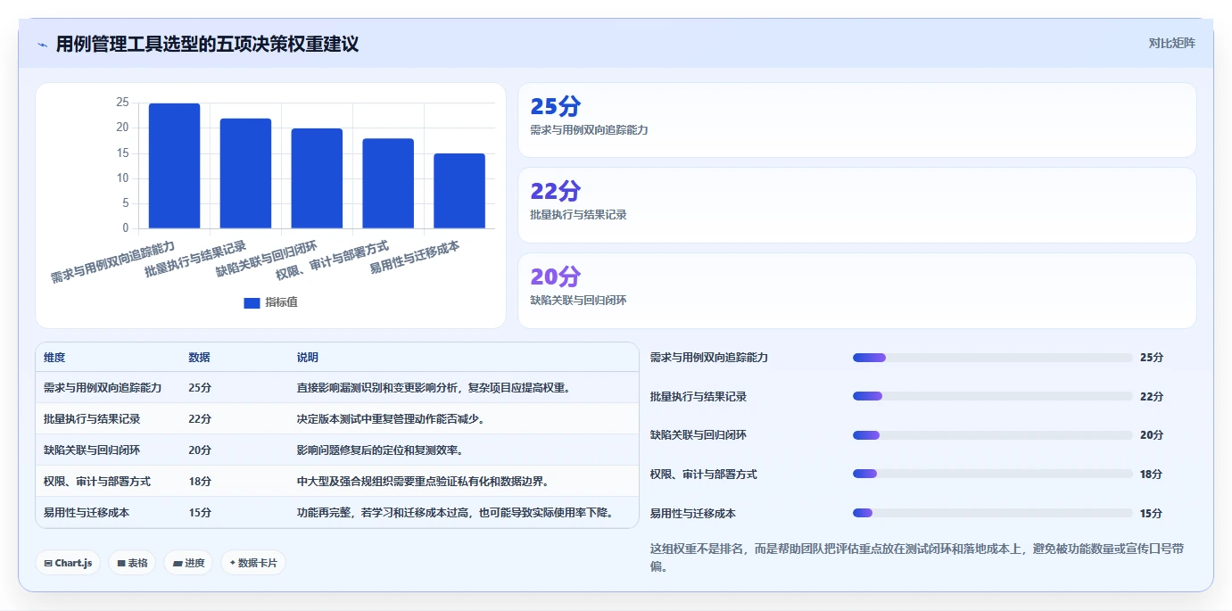Click the 对比矩阵 label in the header
The image size is (1232, 611).
(x=1171, y=43)
